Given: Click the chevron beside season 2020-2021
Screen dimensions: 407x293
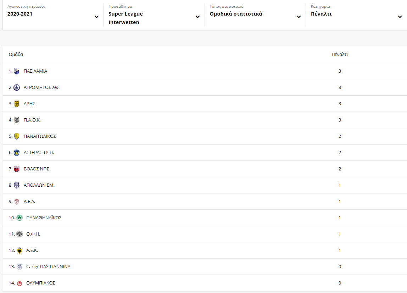Looking at the screenshot, I should coord(96,17).
